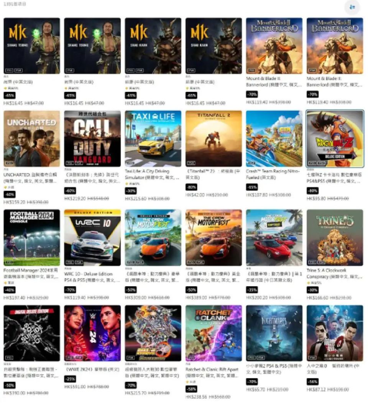Open the Ratchet & Clank Rift Apart cover
The height and width of the screenshot is (403, 368).
(214, 333)
